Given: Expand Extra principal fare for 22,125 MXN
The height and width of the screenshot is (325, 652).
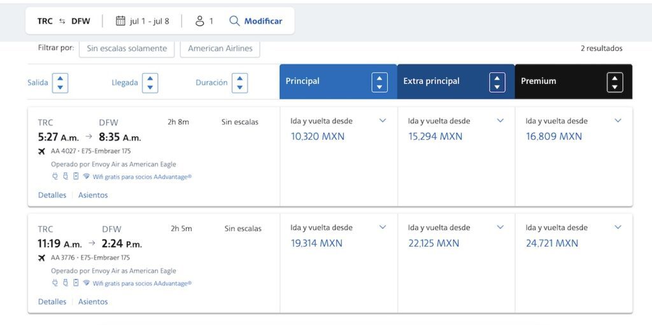Looking at the screenshot, I should pyautogui.click(x=500, y=227).
